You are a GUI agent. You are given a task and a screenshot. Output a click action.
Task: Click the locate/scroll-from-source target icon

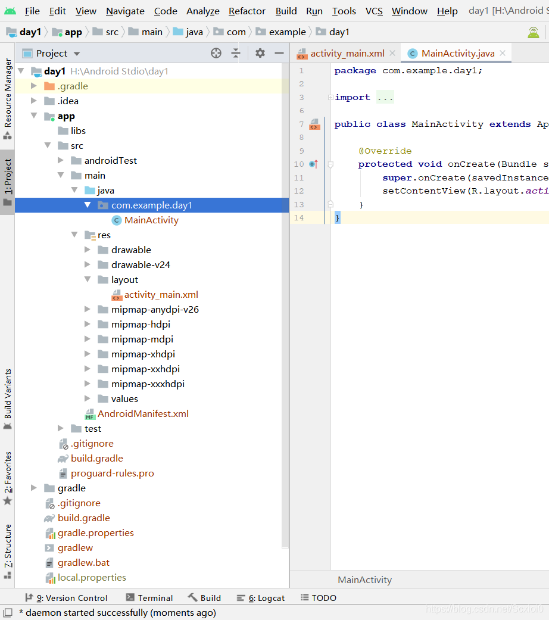(x=216, y=53)
